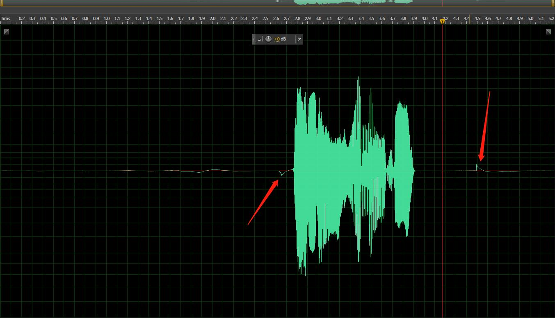Pin the volume HUD overlay

[x=299, y=39]
